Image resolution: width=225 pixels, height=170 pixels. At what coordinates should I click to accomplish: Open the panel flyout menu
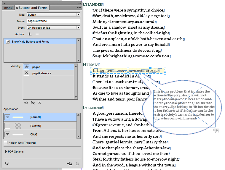coord(79,8)
